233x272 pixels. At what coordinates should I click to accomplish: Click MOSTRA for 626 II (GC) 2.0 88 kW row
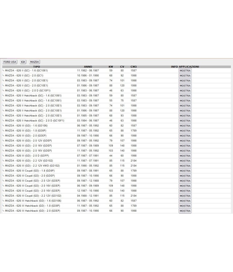[x=185, y=86]
